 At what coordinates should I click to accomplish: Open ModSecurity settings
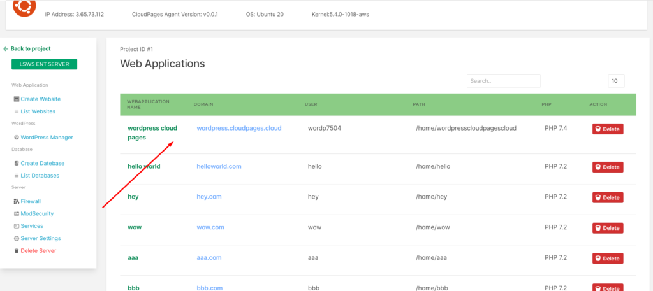(x=37, y=214)
